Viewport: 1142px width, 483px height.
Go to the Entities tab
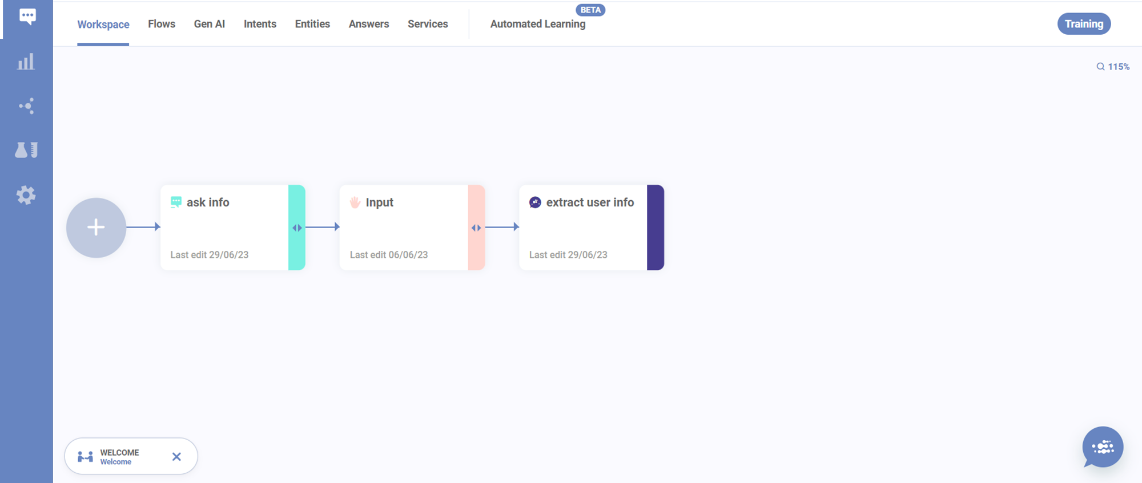point(312,24)
